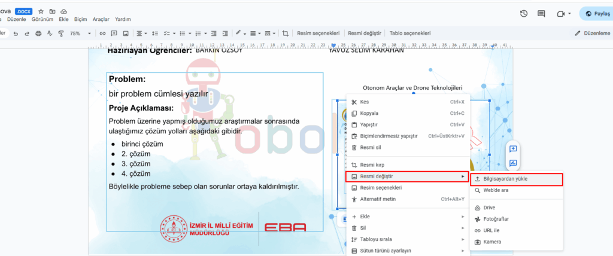613x256 pixels.
Task: Open the comments panel icon
Action: point(541,14)
